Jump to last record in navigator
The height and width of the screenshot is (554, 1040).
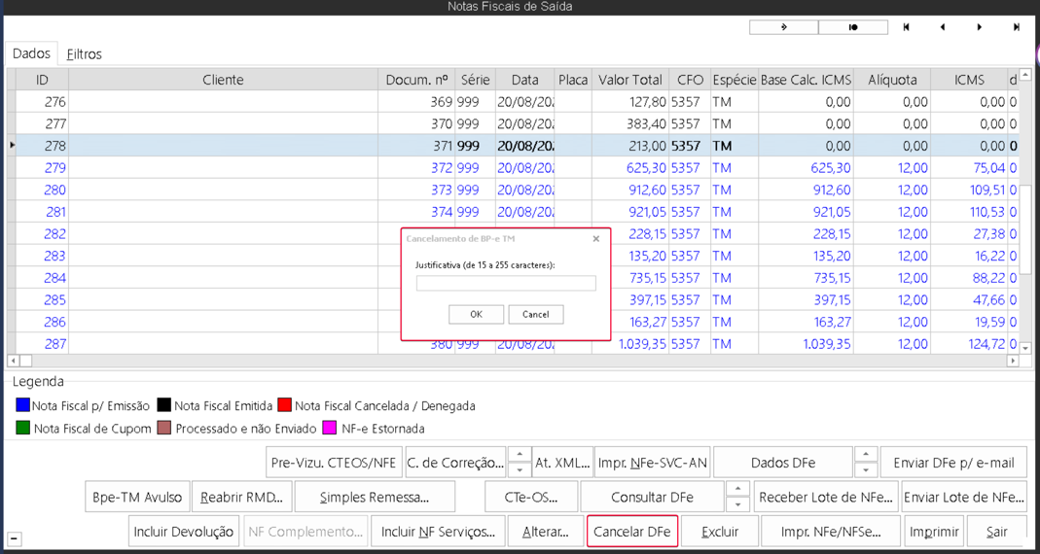[1016, 27]
